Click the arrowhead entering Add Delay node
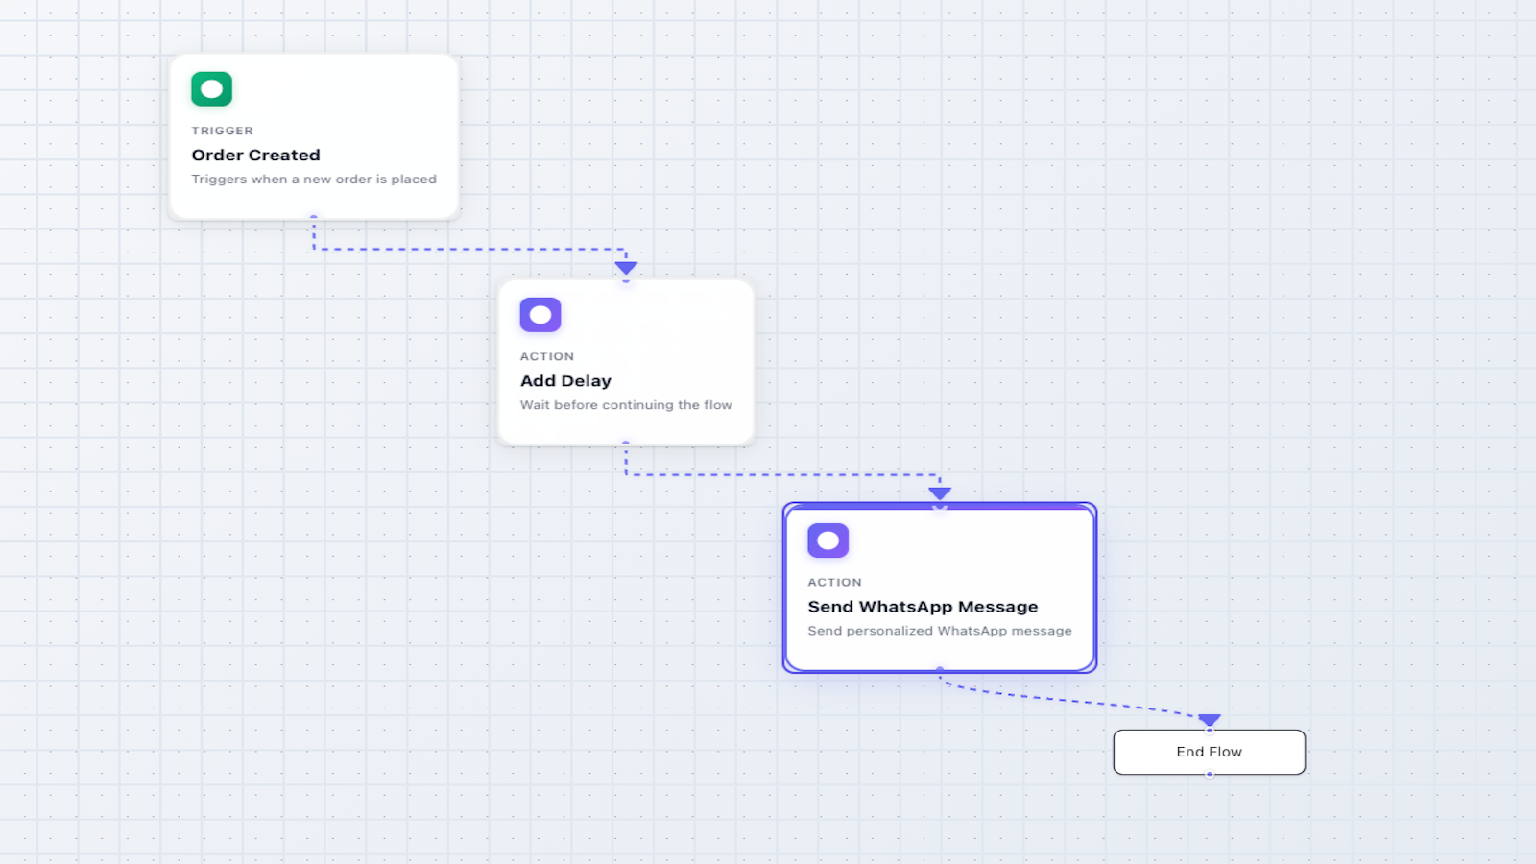 [x=626, y=267]
